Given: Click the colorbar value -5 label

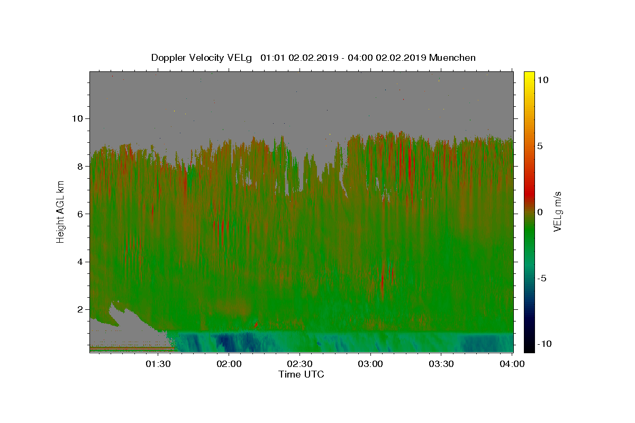Looking at the screenshot, I should [542, 278].
